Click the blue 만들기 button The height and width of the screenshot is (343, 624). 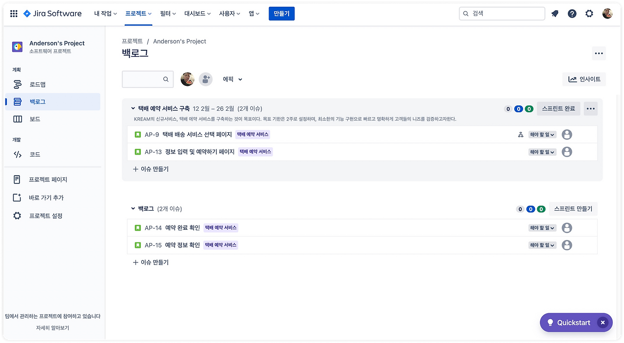point(281,14)
